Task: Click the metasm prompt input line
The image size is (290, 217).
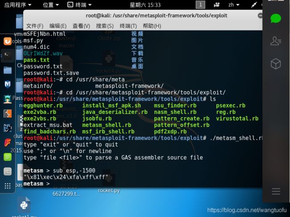Action: [143, 184]
